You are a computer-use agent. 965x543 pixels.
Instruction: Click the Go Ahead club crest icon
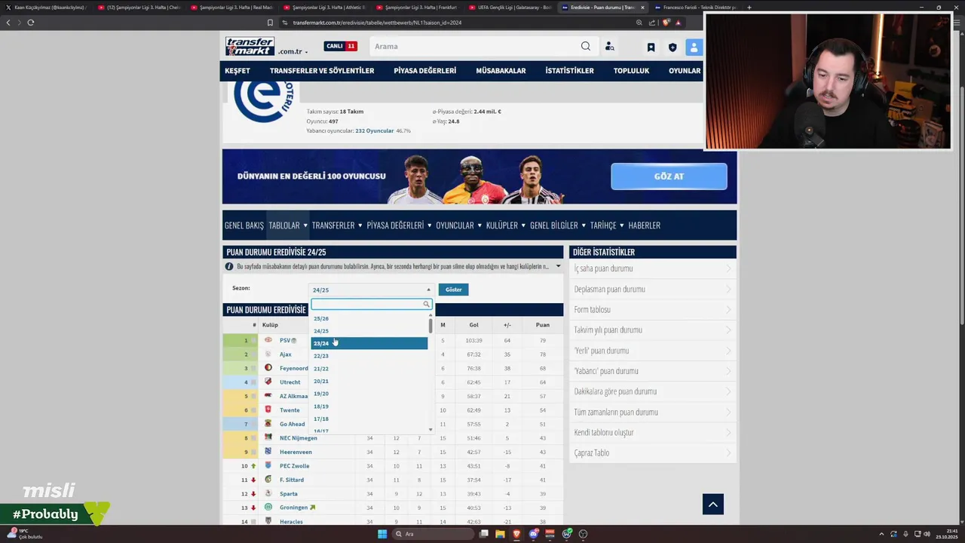[268, 424]
